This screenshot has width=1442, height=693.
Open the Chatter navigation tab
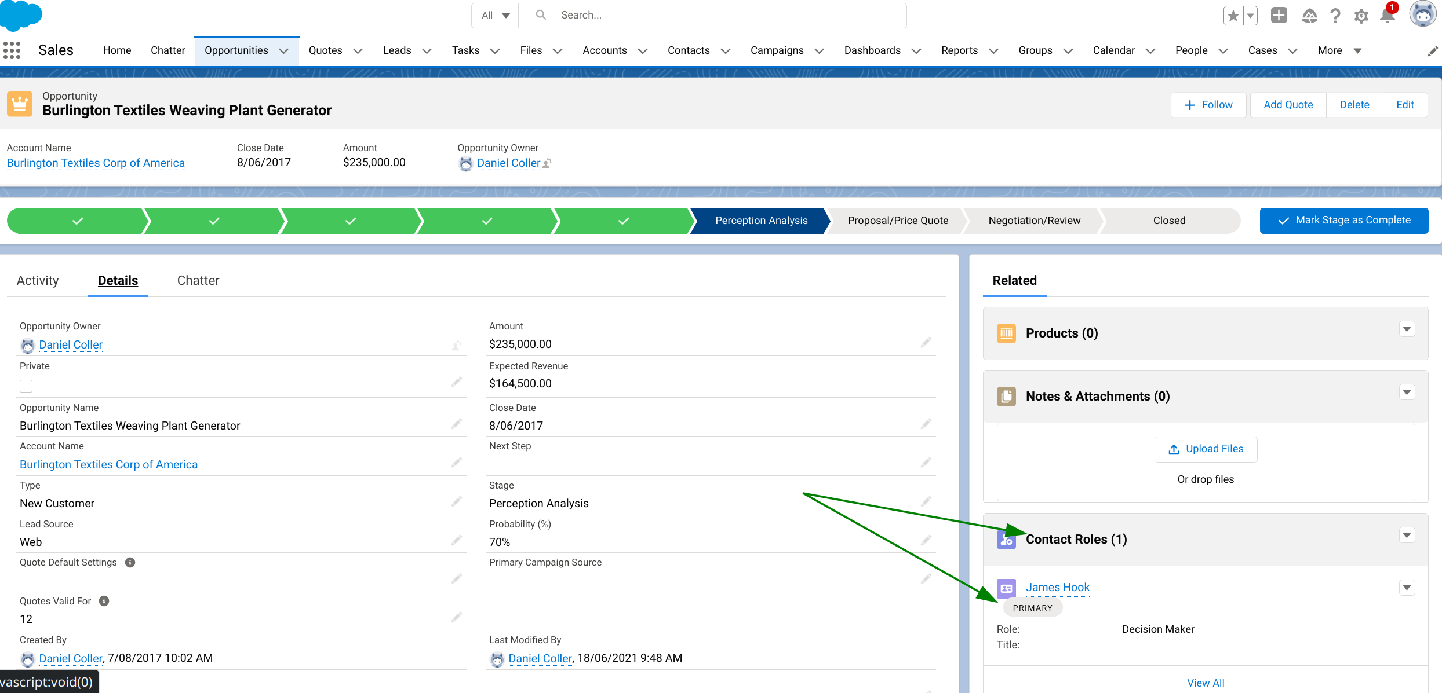(x=168, y=50)
